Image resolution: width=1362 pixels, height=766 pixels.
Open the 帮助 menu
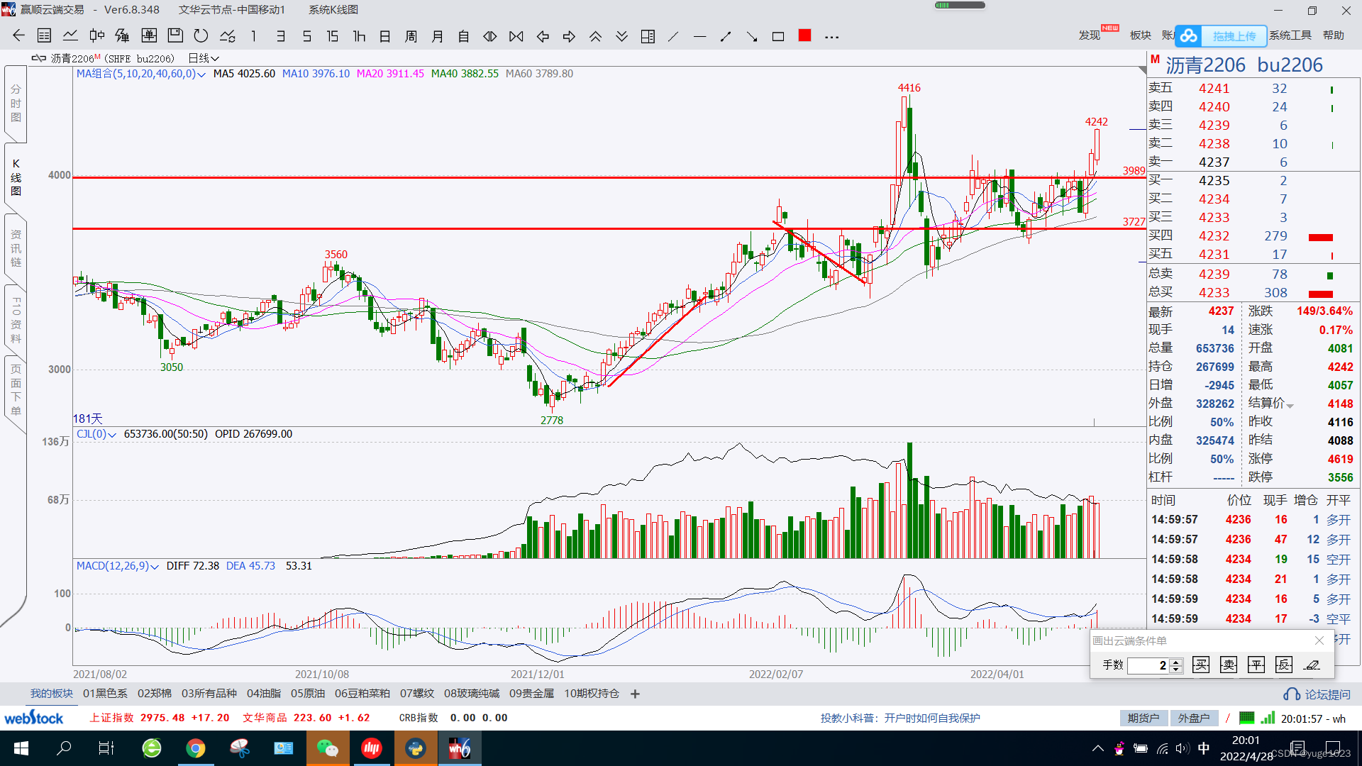pyautogui.click(x=1334, y=35)
